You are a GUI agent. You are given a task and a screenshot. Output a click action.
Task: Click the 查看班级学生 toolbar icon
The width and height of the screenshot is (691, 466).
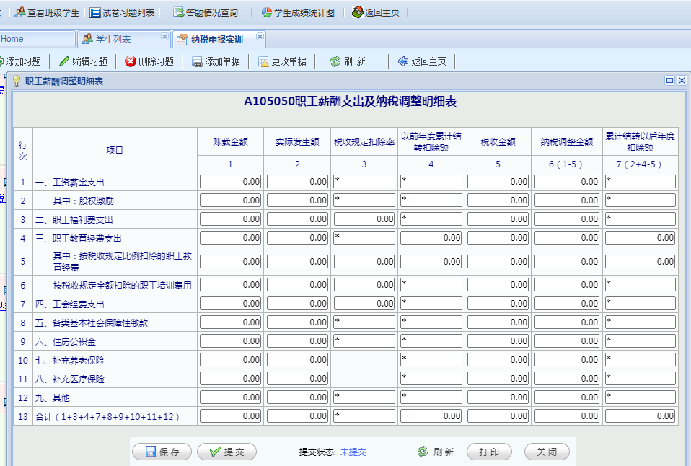tap(19, 12)
